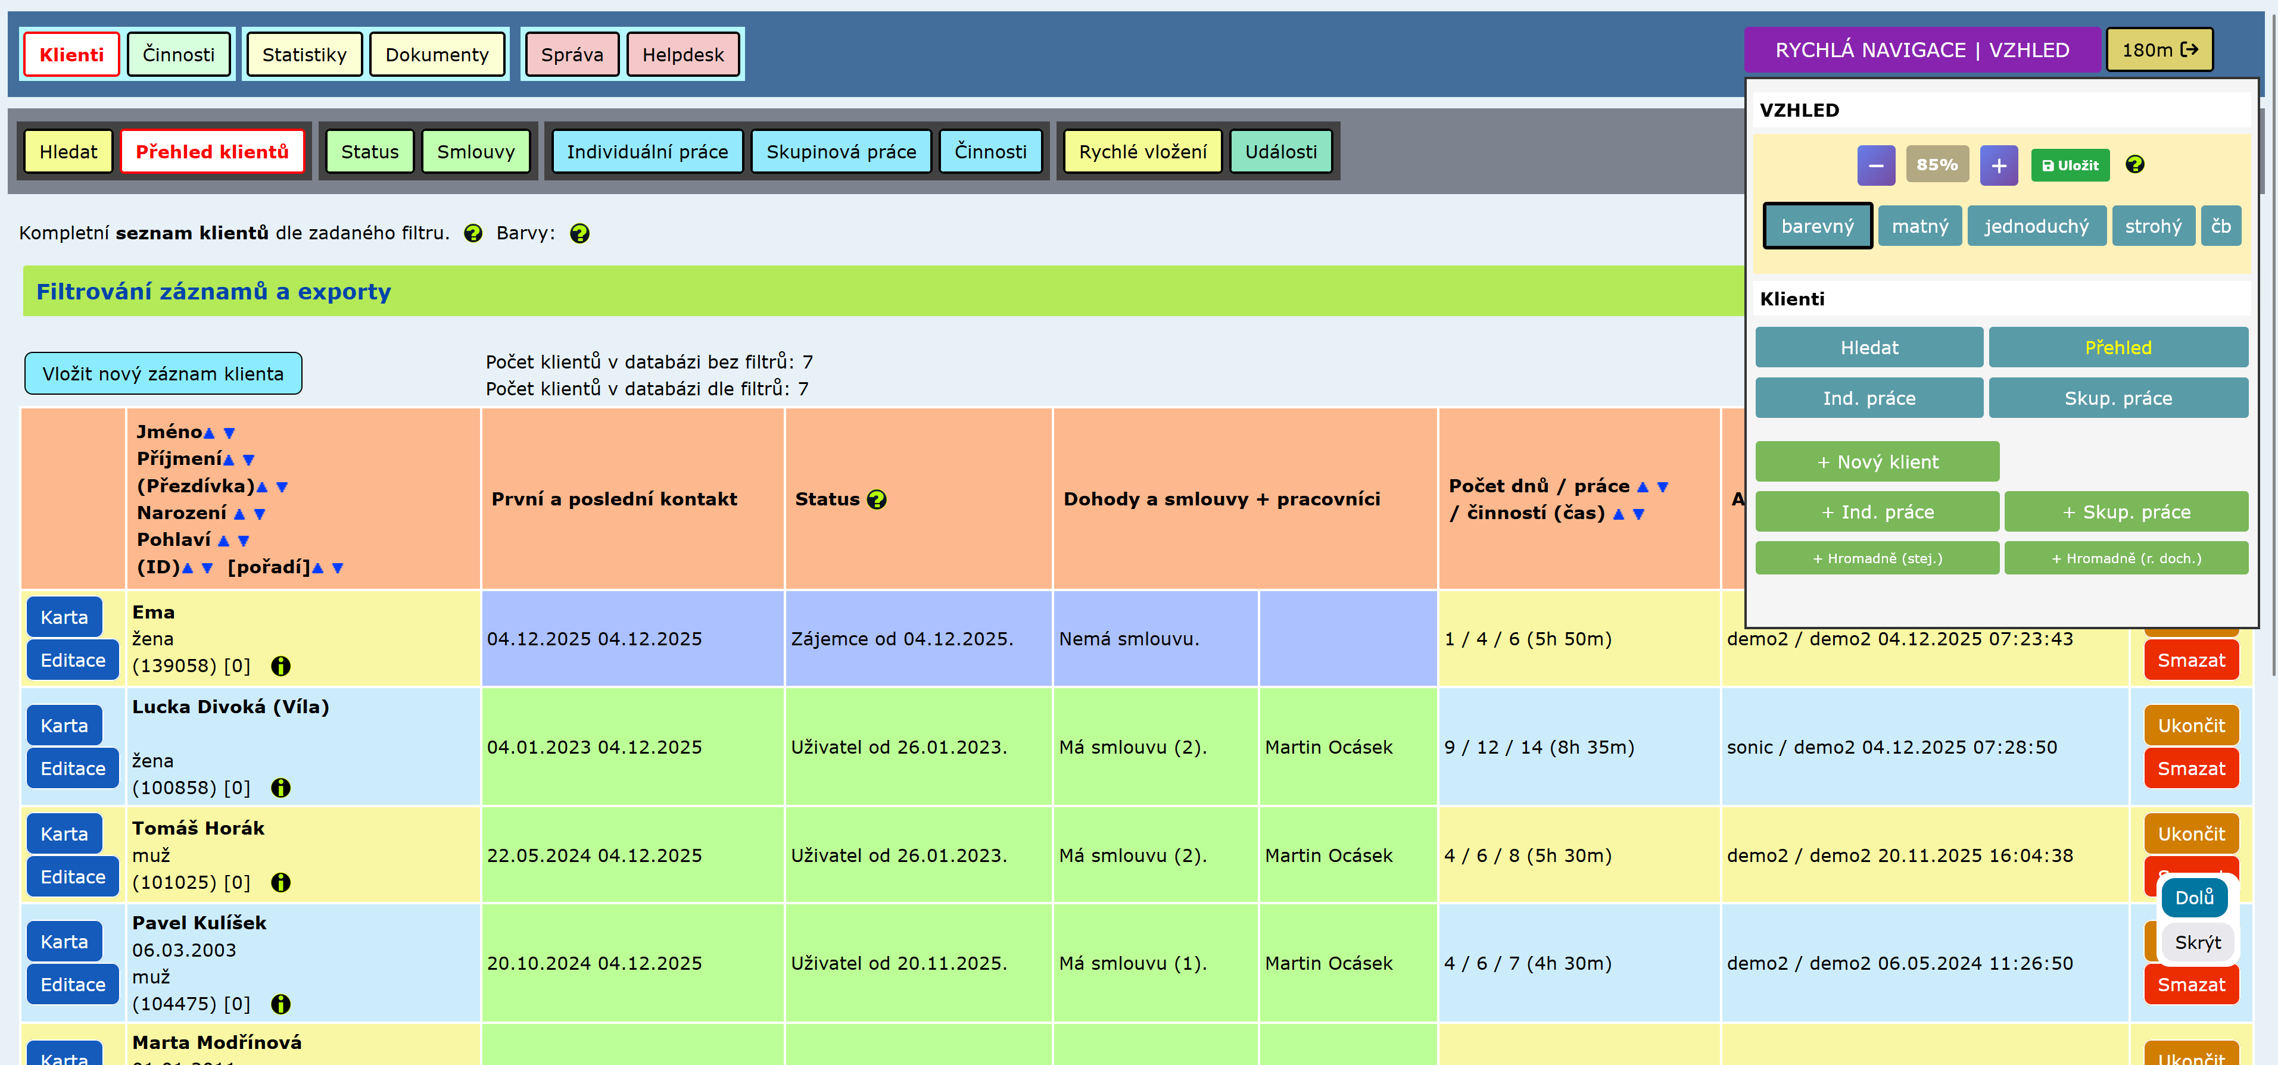
Task: Select the 'matný' appearance theme
Action: coord(1919,226)
